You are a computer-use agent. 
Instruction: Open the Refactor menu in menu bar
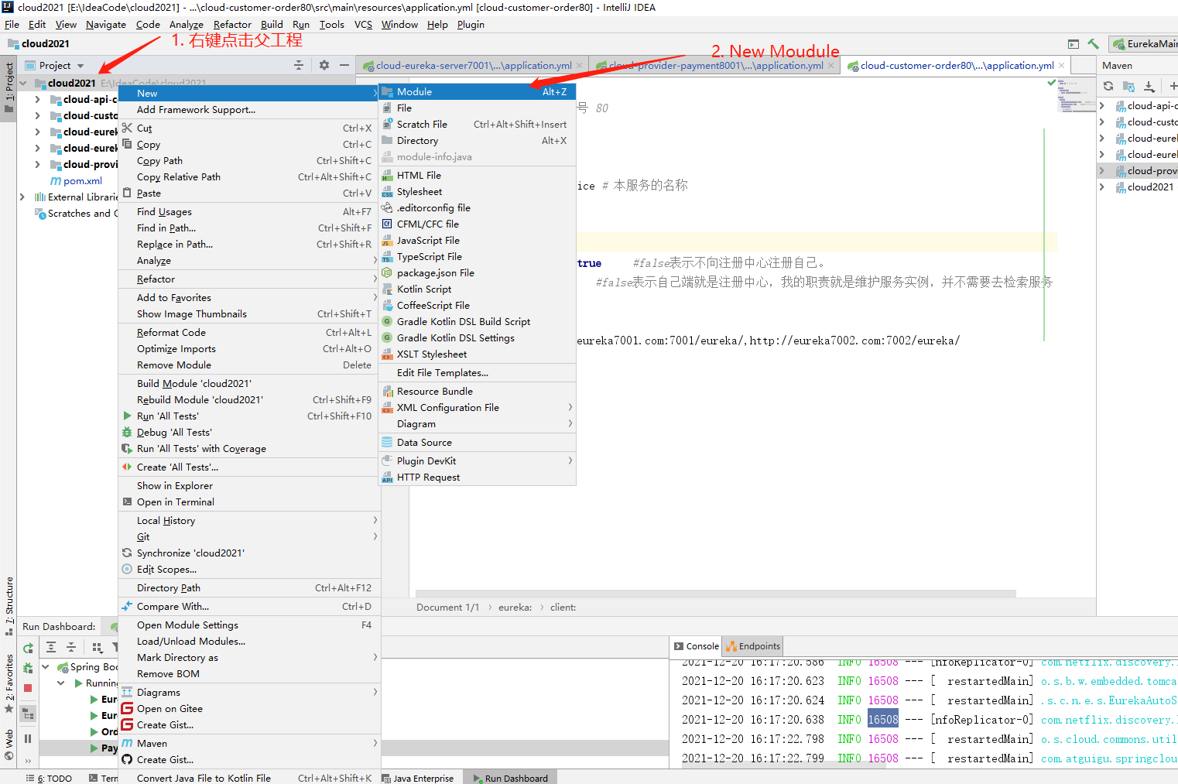point(232,25)
